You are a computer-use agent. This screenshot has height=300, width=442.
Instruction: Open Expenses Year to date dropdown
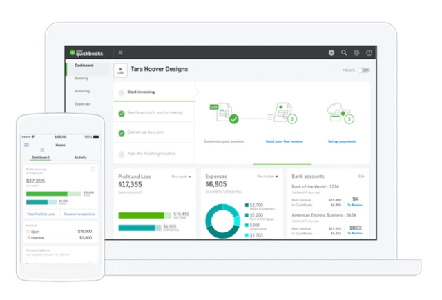click(x=267, y=177)
